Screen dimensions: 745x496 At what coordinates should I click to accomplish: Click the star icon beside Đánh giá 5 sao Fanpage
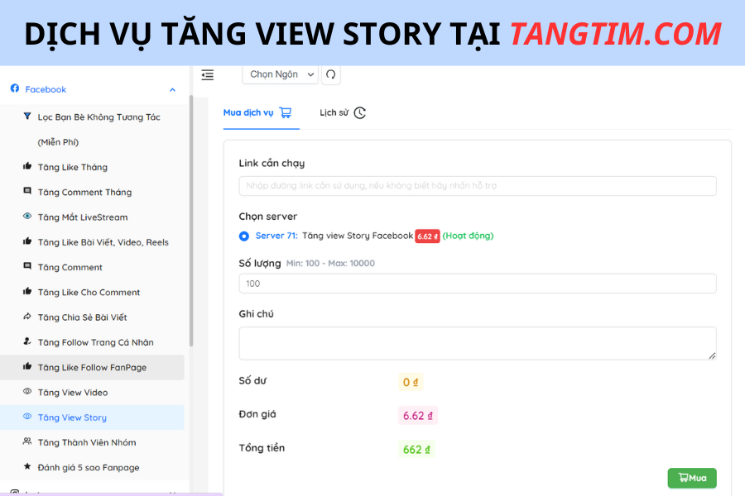27,466
